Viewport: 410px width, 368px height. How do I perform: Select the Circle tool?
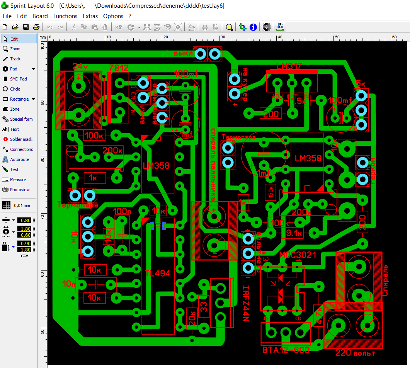19,89
